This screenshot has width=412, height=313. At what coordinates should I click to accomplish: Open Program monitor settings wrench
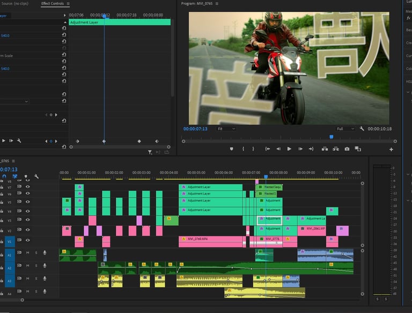point(362,129)
